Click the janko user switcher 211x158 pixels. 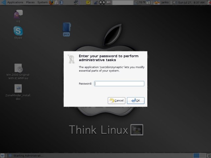coord(165,2)
